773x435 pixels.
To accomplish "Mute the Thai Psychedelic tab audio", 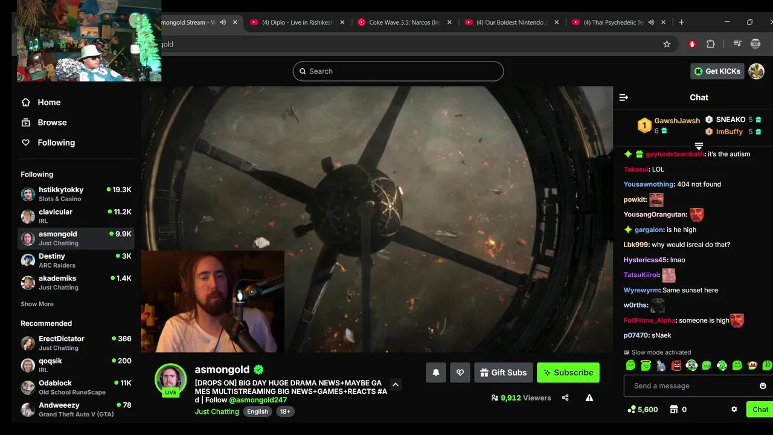I will 651,22.
